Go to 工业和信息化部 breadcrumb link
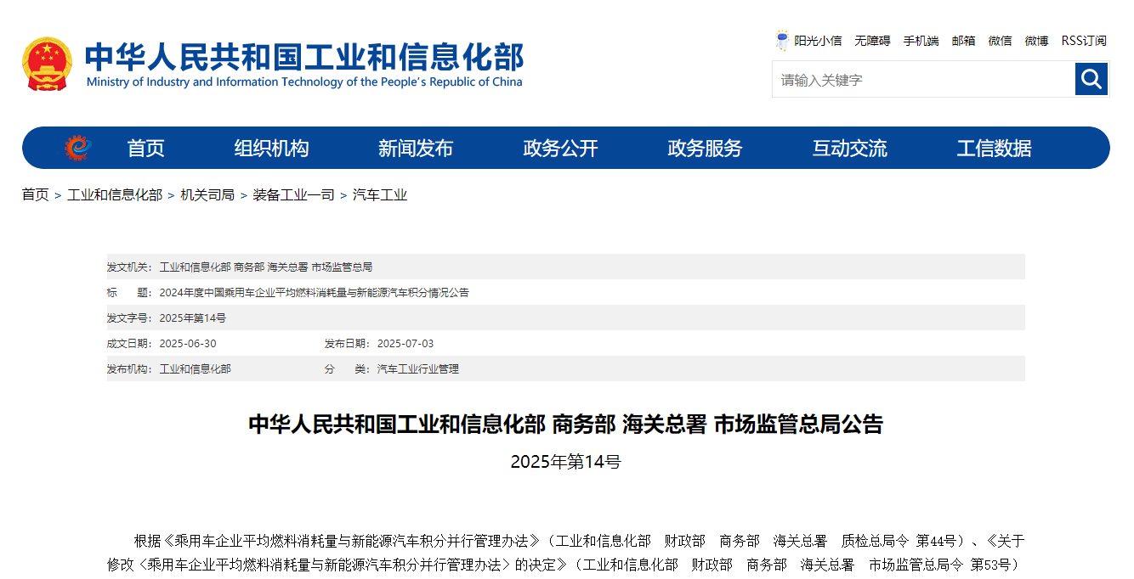The image size is (1134, 579). coord(115,194)
